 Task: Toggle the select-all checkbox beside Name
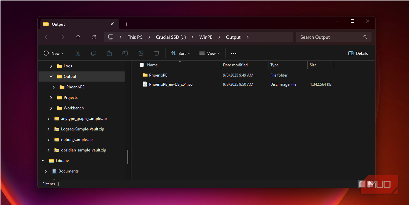pos(142,65)
